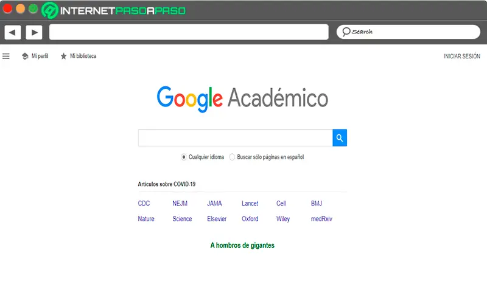487x304 pixels.
Task: Open the Wiley link
Action: click(x=283, y=219)
